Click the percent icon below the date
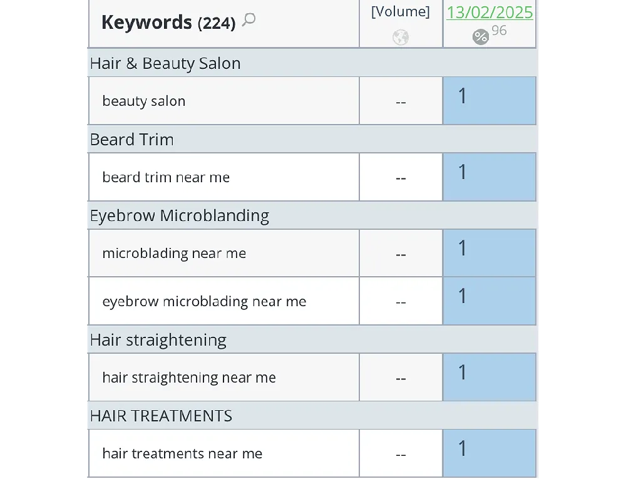 point(480,37)
